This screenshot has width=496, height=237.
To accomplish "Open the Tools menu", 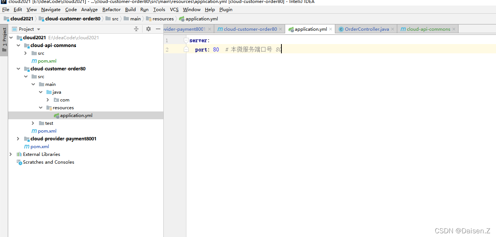I will pyautogui.click(x=159, y=10).
